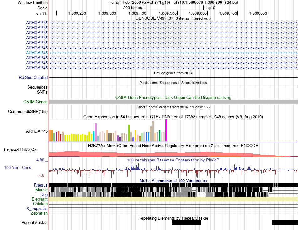Click the first RepeatMasker black block
The image size is (298, 230).
186,222
